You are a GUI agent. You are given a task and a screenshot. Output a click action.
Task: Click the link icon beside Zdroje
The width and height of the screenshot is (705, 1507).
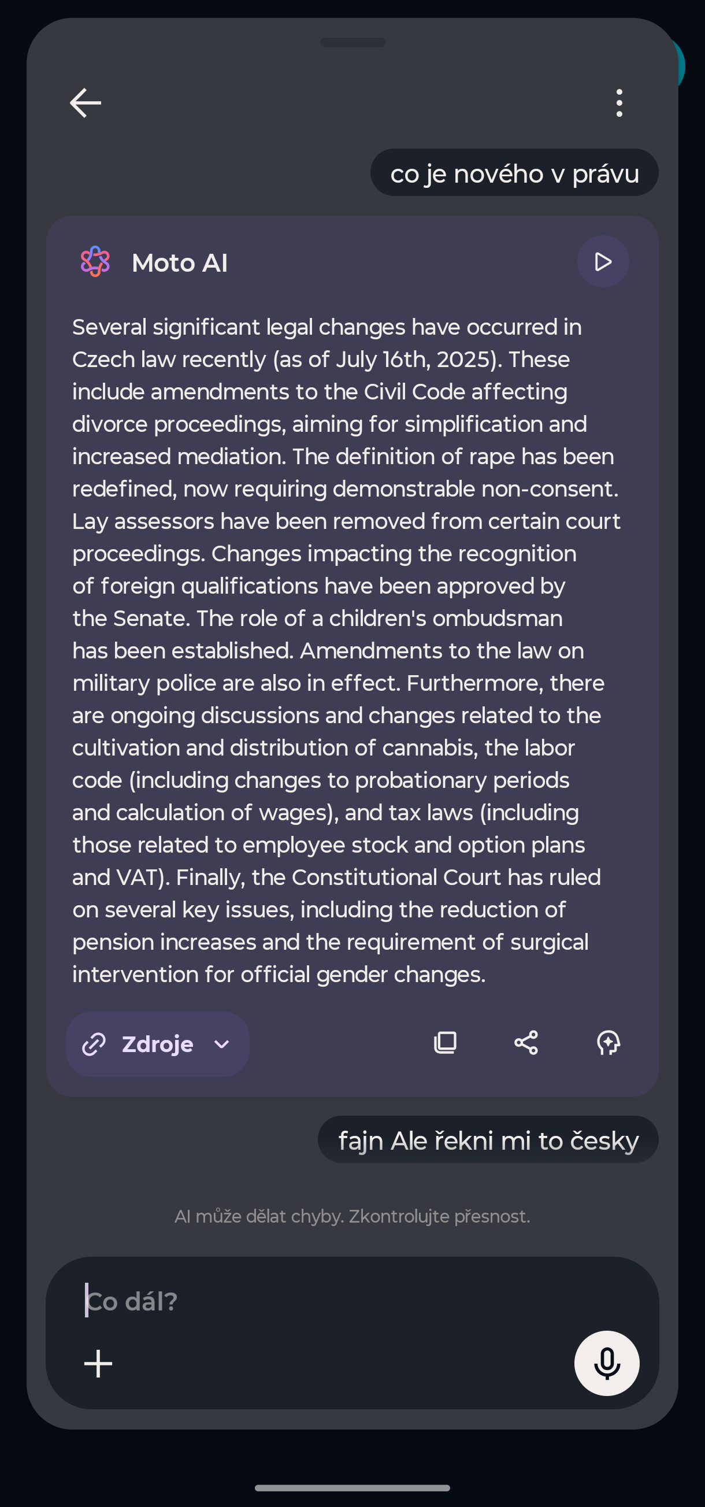coord(94,1044)
